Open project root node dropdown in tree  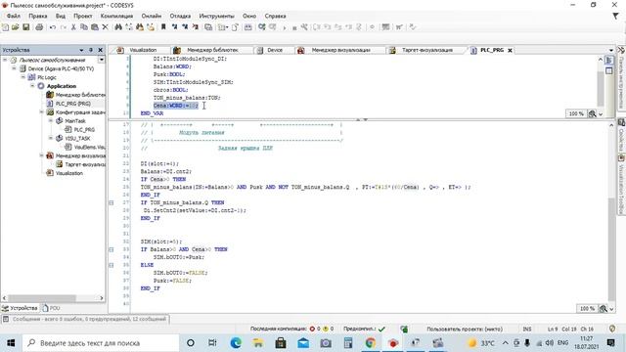coord(102,60)
